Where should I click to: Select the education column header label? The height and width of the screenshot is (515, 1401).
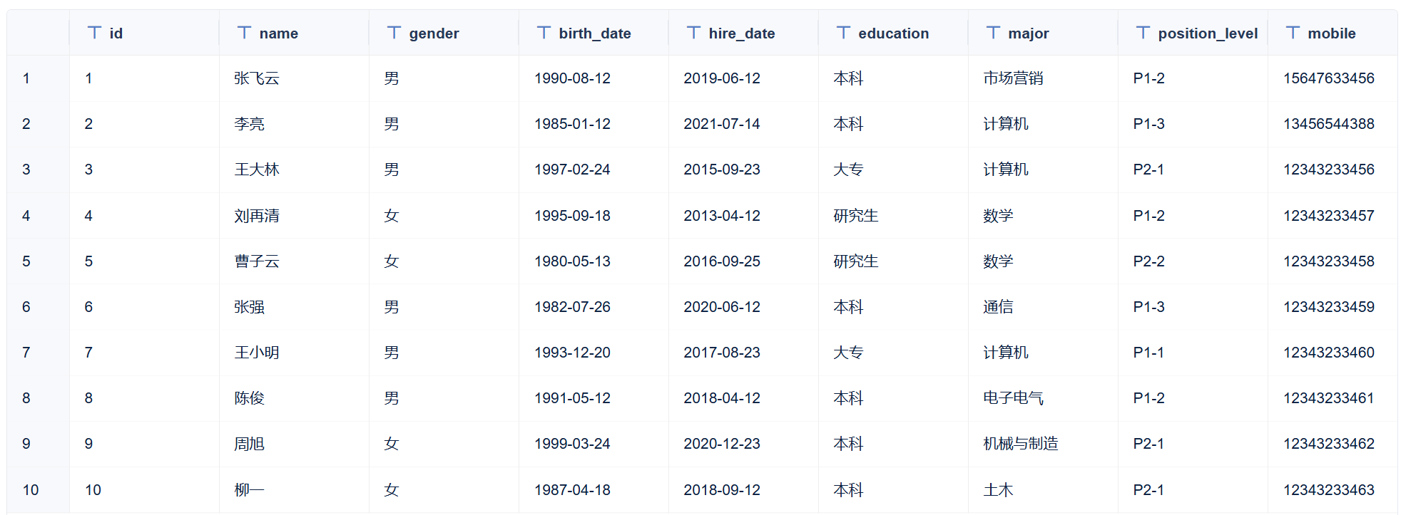click(x=893, y=33)
